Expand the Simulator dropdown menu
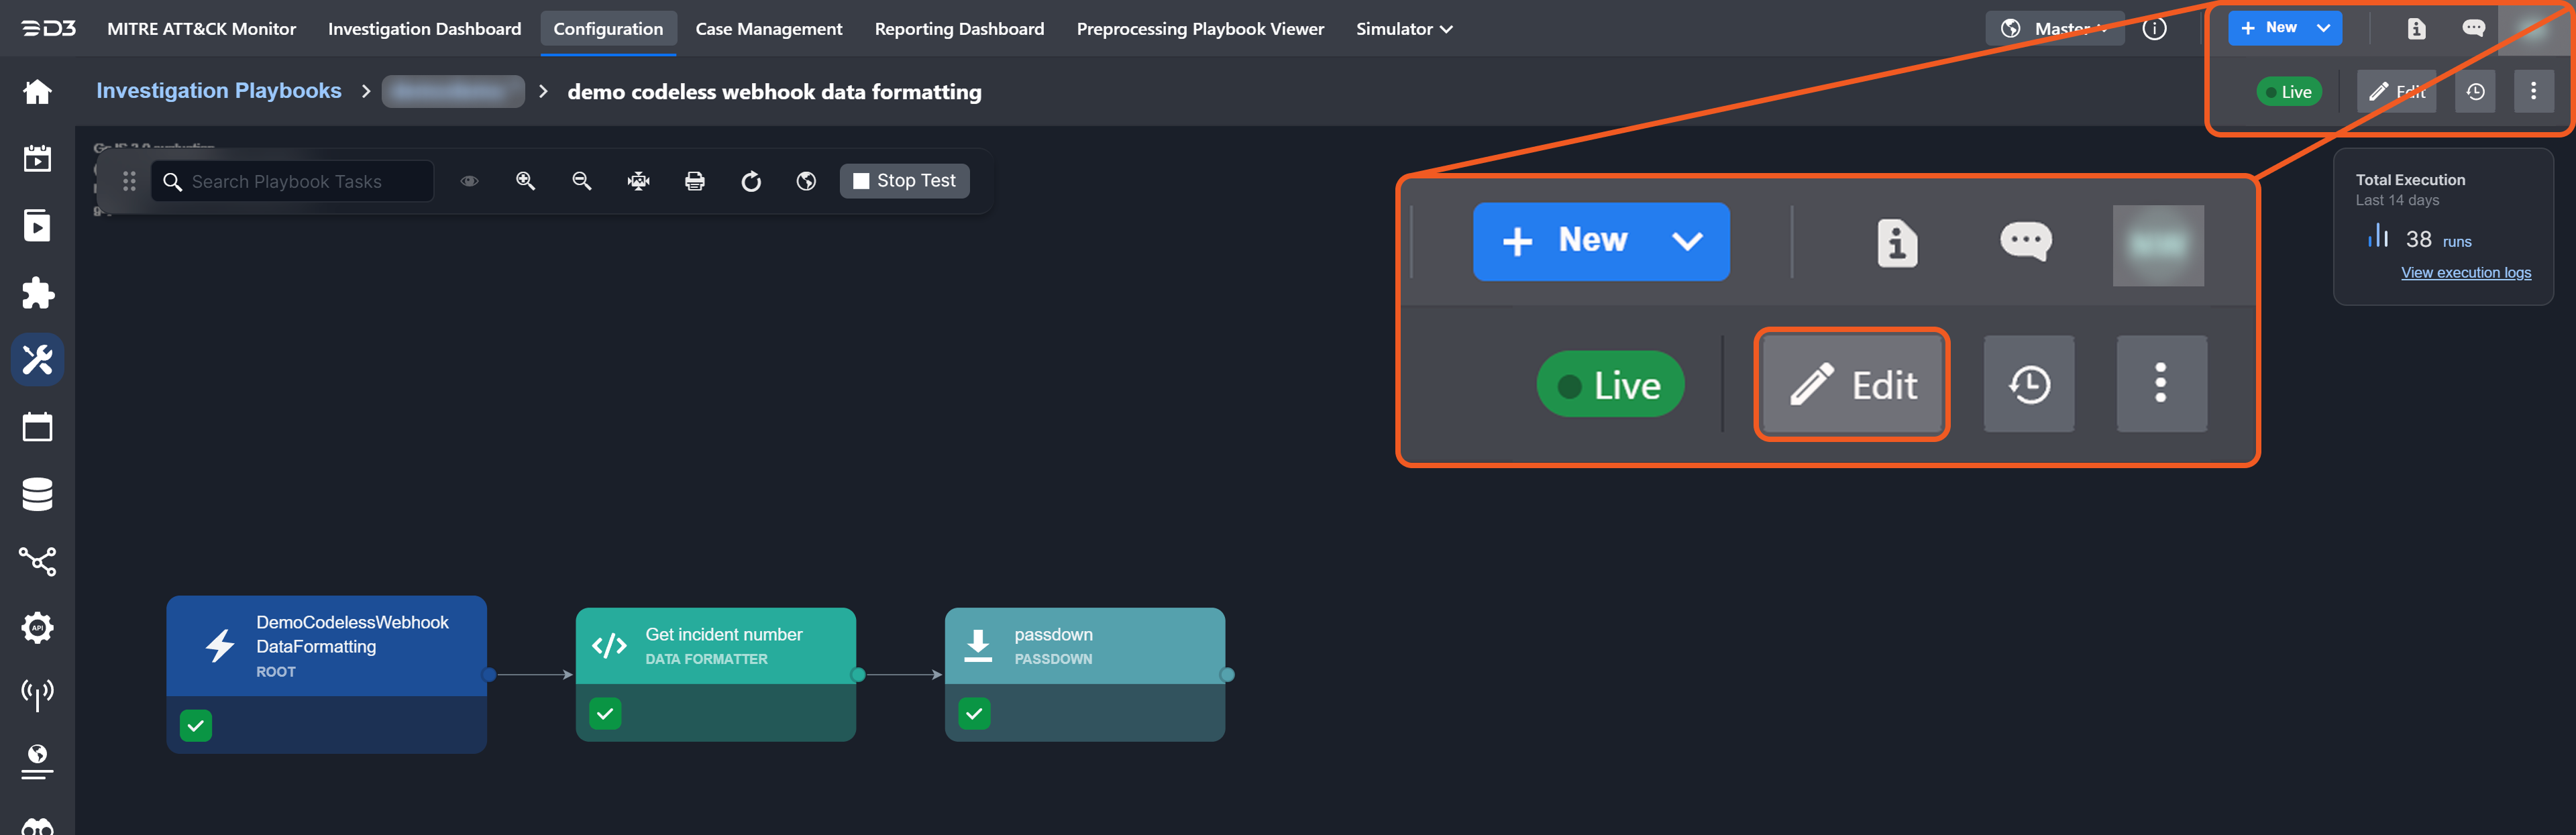 1403,29
